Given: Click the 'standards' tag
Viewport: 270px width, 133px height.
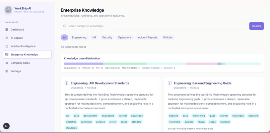Looking at the screenshot, I should pos(71,128).
